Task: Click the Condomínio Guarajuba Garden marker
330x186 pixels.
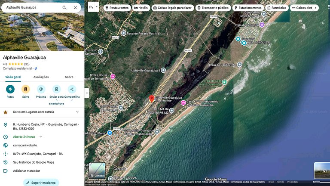Action: tap(157, 132)
